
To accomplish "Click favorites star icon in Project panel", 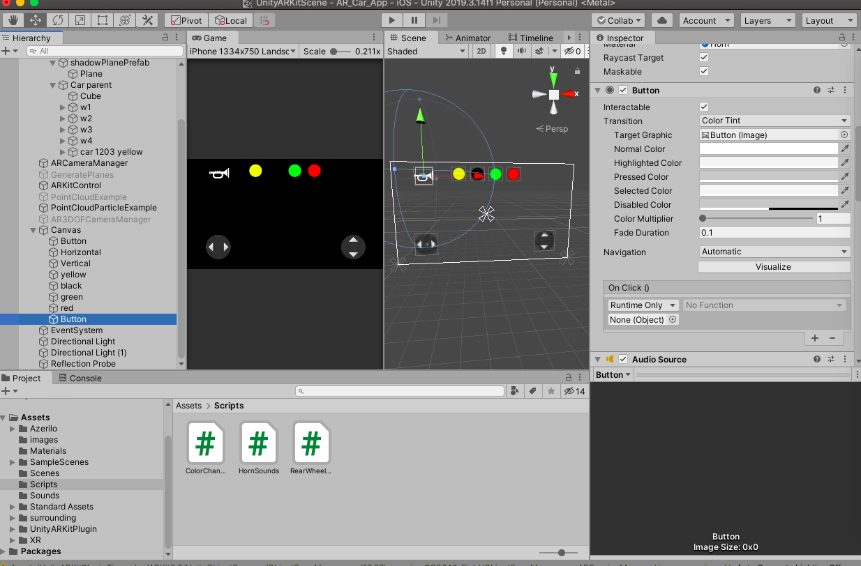I will coord(551,391).
